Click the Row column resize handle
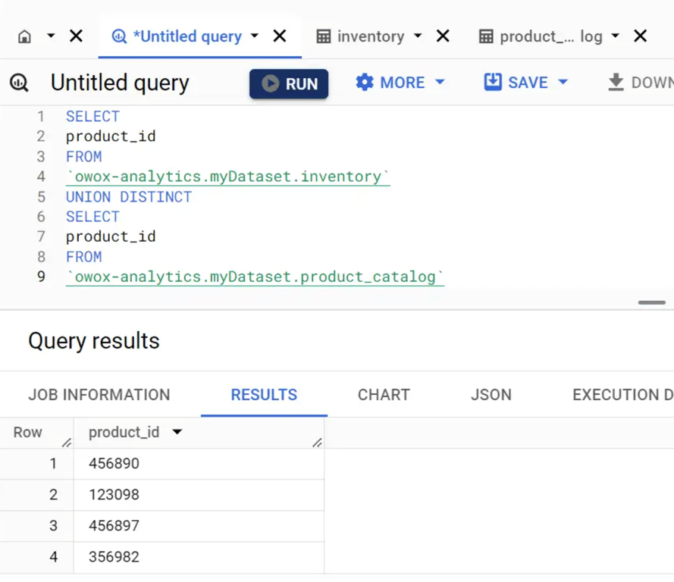This screenshot has height=582, width=674. [67, 443]
